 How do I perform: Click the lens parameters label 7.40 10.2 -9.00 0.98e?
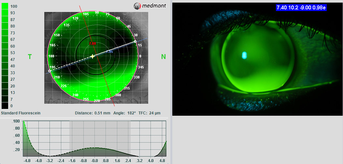click(x=301, y=7)
